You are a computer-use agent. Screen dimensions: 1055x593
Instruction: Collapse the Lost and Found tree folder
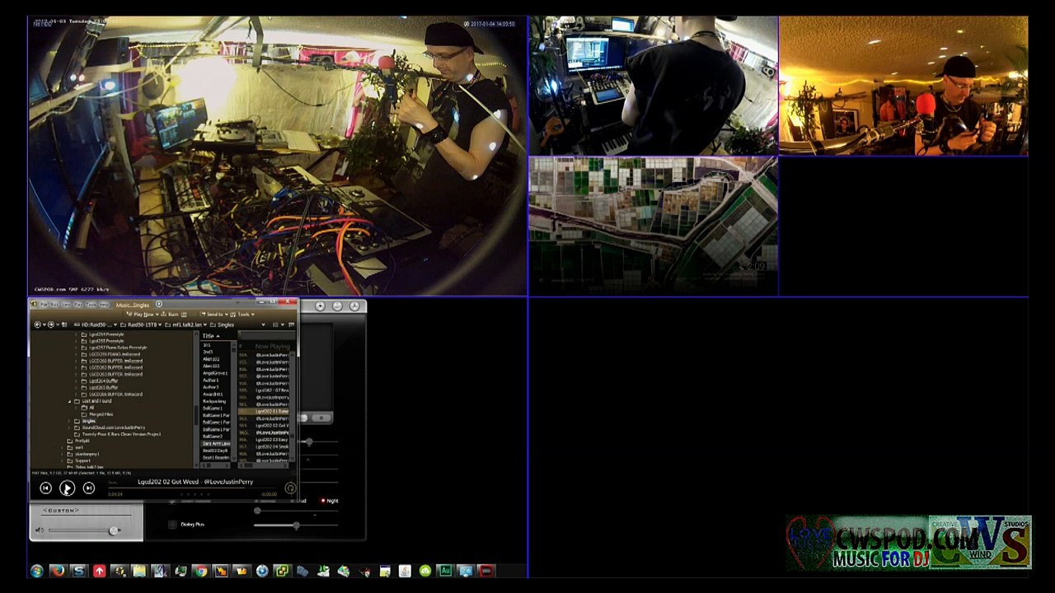point(69,401)
